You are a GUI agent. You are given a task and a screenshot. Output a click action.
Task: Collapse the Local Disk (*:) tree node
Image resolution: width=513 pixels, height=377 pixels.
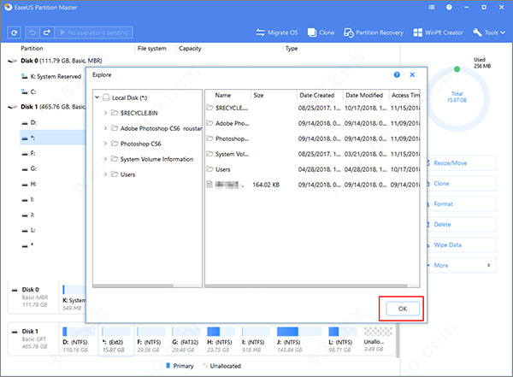tap(97, 97)
